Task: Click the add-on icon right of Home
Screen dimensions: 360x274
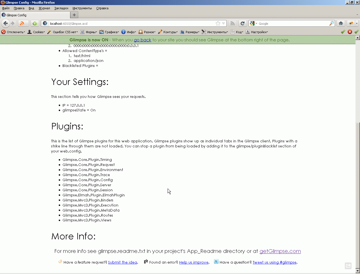Action: click(x=351, y=23)
